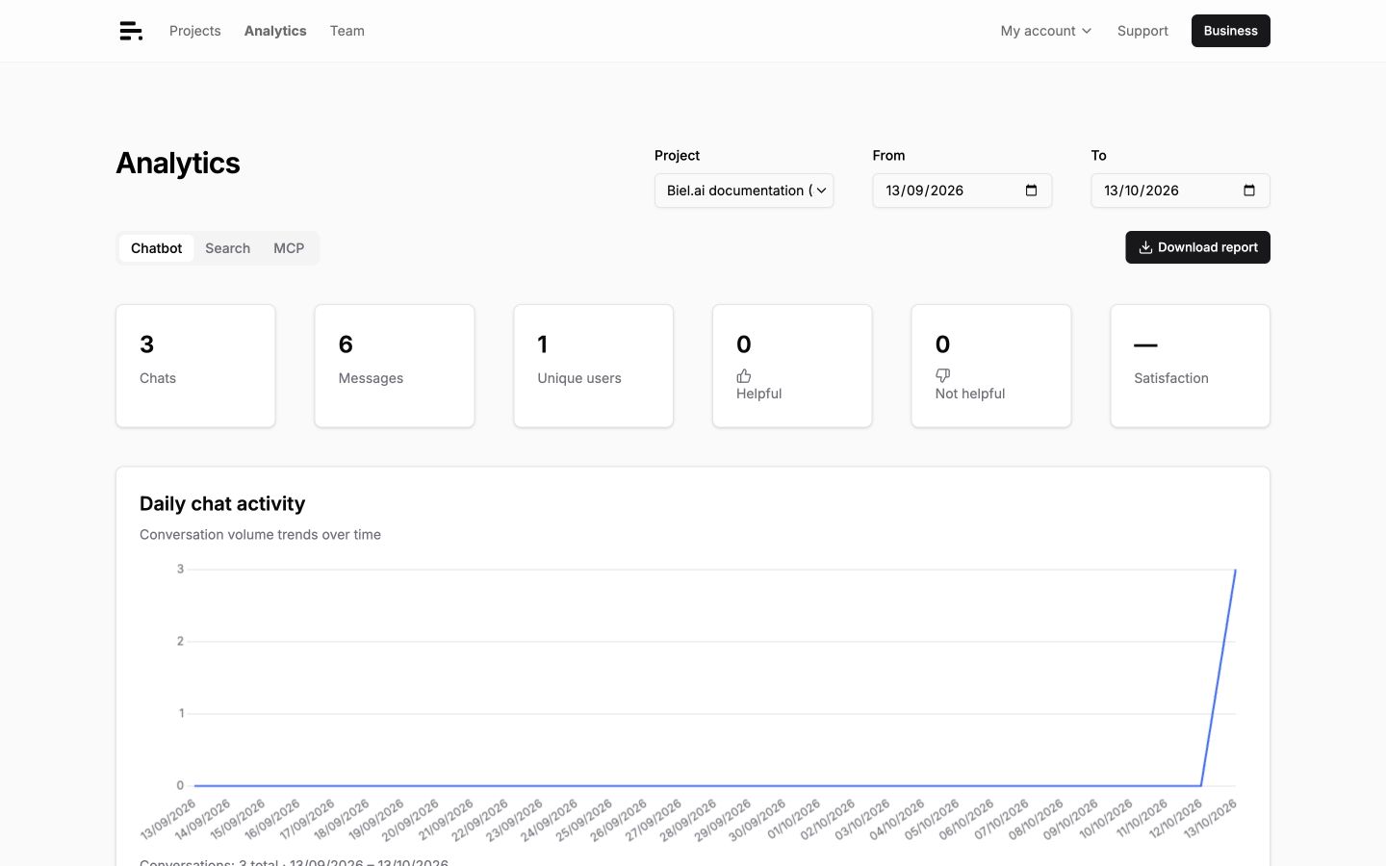1386x866 pixels.
Task: Navigate to the Team page
Action: click(x=347, y=31)
